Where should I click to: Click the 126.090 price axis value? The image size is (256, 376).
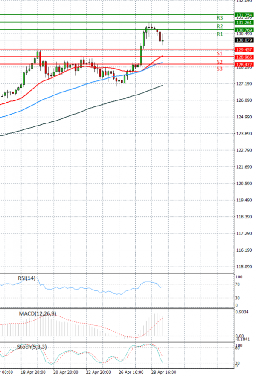244,100
